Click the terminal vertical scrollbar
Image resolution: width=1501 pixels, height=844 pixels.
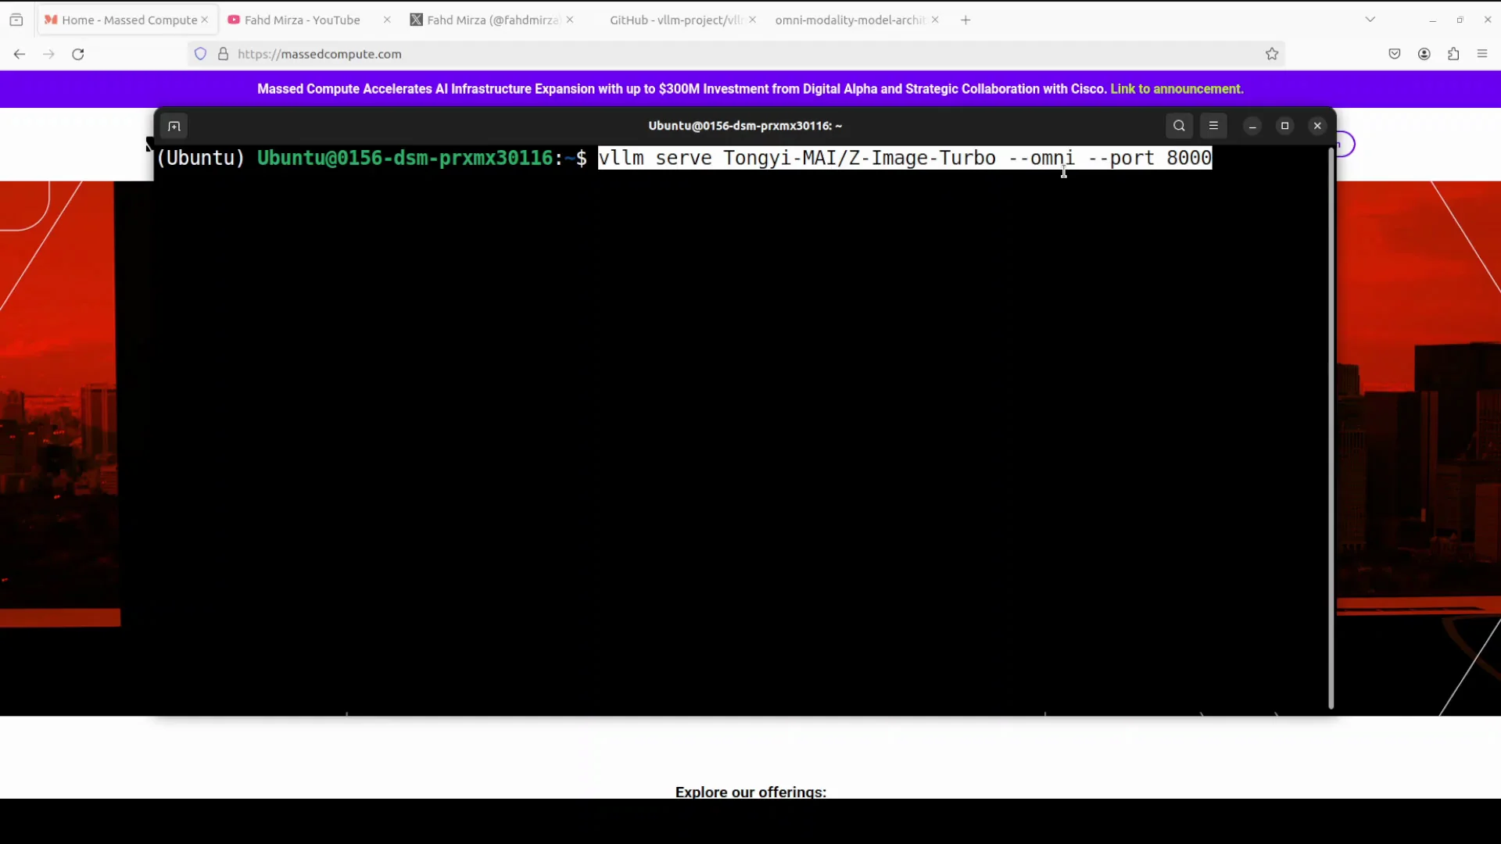pyautogui.click(x=1331, y=428)
